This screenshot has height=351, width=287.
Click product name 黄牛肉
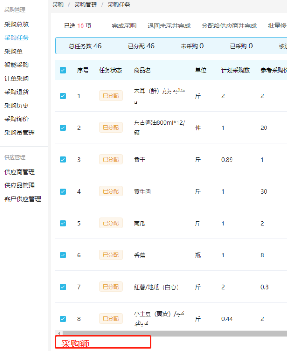pyautogui.click(x=142, y=191)
